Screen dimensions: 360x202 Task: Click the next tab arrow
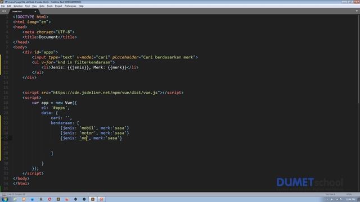pos(5,11)
